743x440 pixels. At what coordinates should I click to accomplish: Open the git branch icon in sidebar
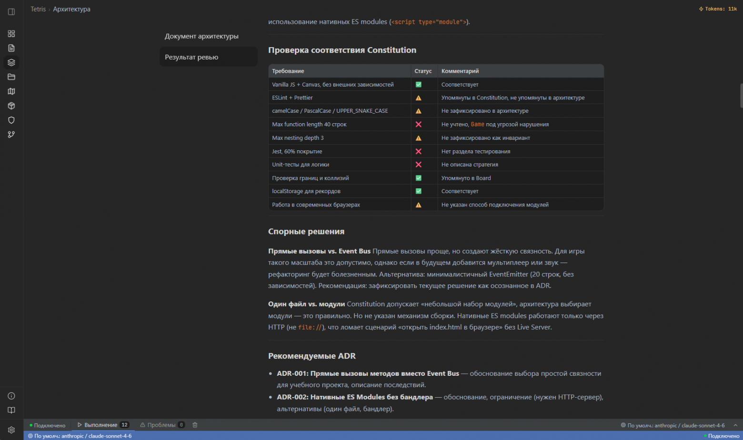[11, 135]
